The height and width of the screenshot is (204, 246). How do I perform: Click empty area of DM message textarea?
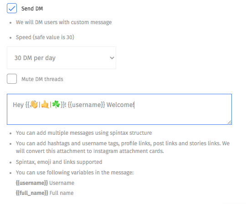[119, 117]
